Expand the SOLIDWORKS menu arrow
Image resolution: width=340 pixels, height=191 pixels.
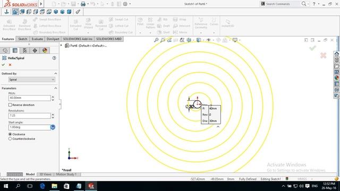[41, 4]
